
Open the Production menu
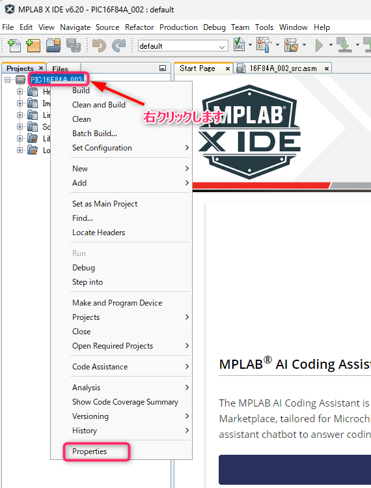[178, 27]
